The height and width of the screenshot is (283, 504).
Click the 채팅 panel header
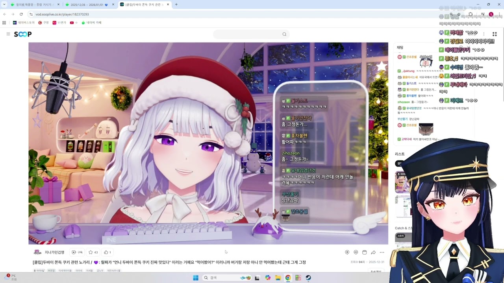coord(400,48)
